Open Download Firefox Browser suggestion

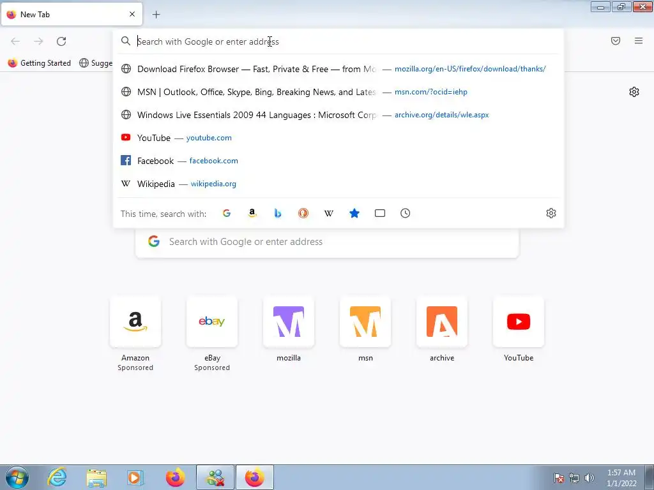tap(338, 69)
